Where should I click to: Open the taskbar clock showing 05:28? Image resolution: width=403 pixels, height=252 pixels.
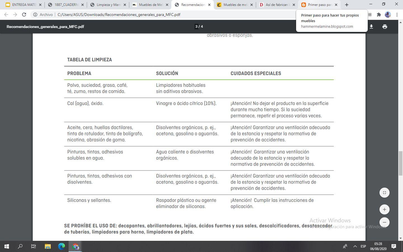pos(378,246)
